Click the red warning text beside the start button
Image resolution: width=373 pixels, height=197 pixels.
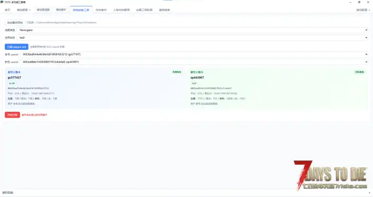34,115
